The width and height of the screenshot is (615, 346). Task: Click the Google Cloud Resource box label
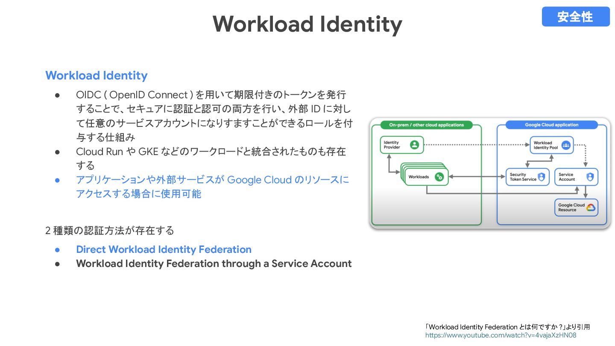pyautogui.click(x=571, y=208)
